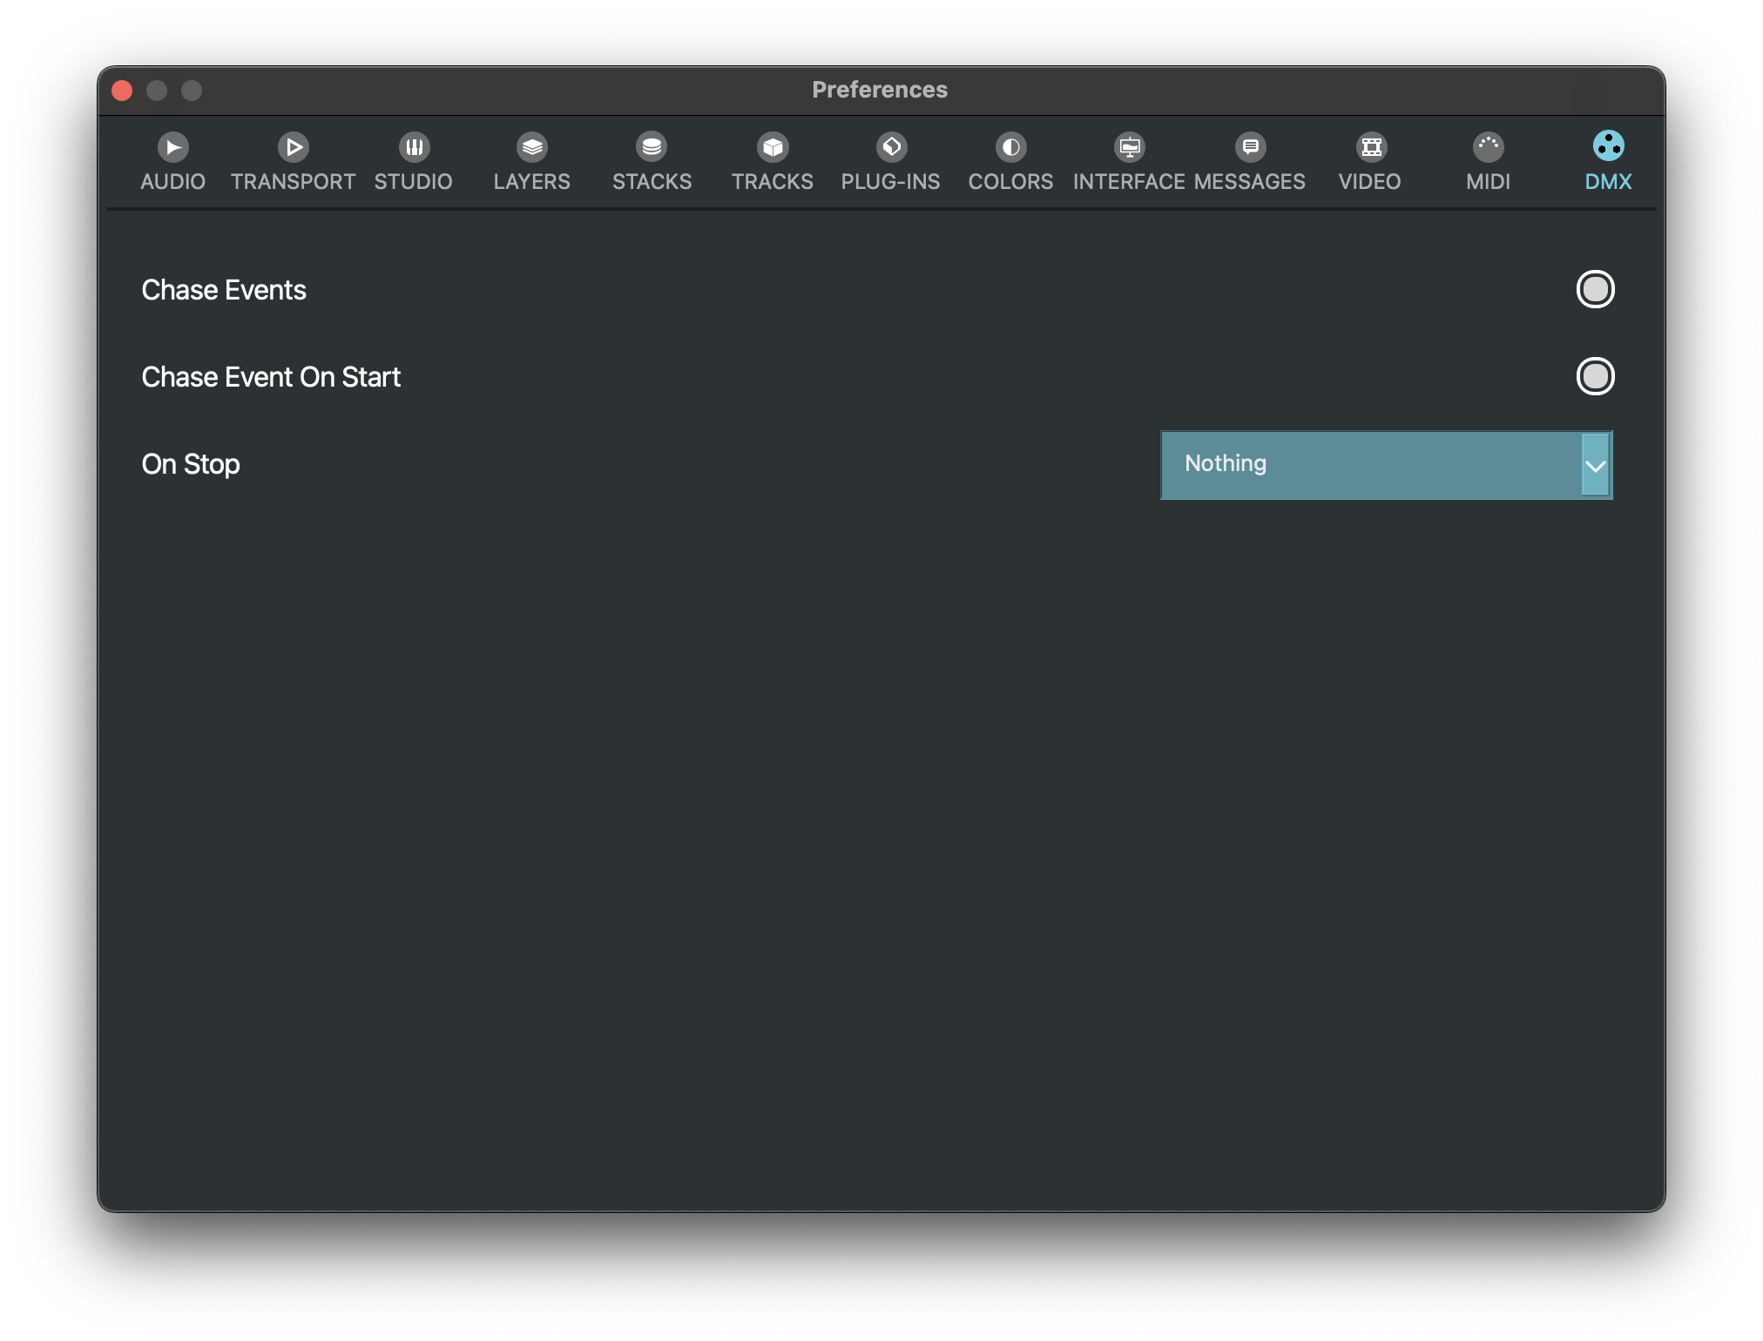Open the Interface monitor icon
The image size is (1763, 1341).
point(1130,147)
